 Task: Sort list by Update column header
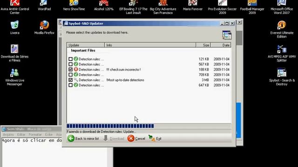point(86,45)
